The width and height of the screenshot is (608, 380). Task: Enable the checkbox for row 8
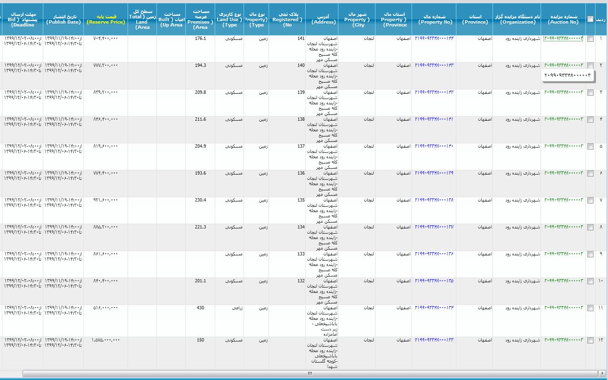tap(590, 228)
